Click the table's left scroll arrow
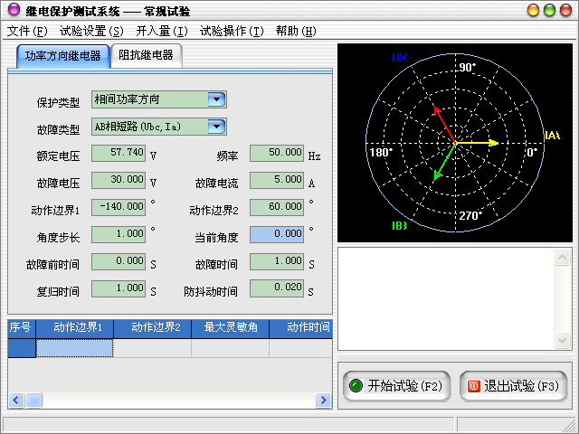Screen dimensions: 579x434 16,400
